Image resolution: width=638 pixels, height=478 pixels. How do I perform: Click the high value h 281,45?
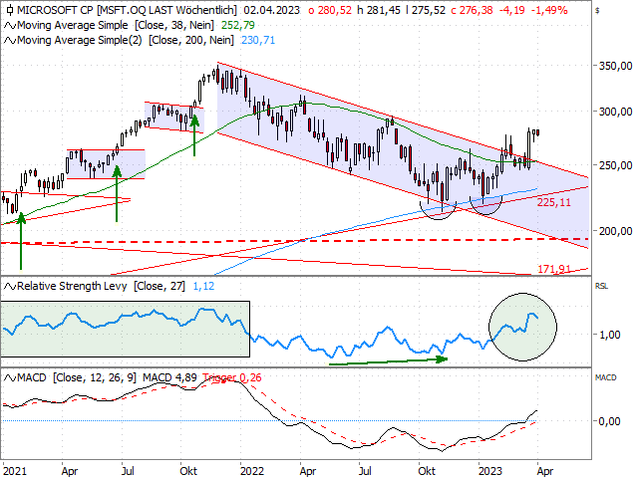pos(379,10)
